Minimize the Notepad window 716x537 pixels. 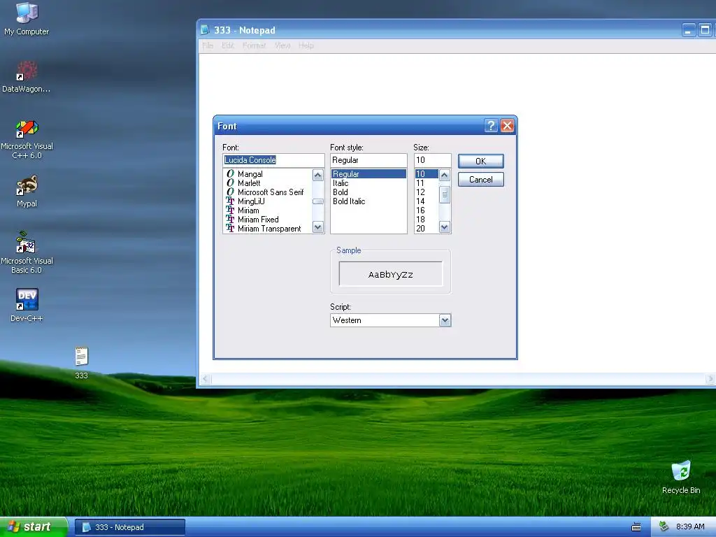[689, 30]
